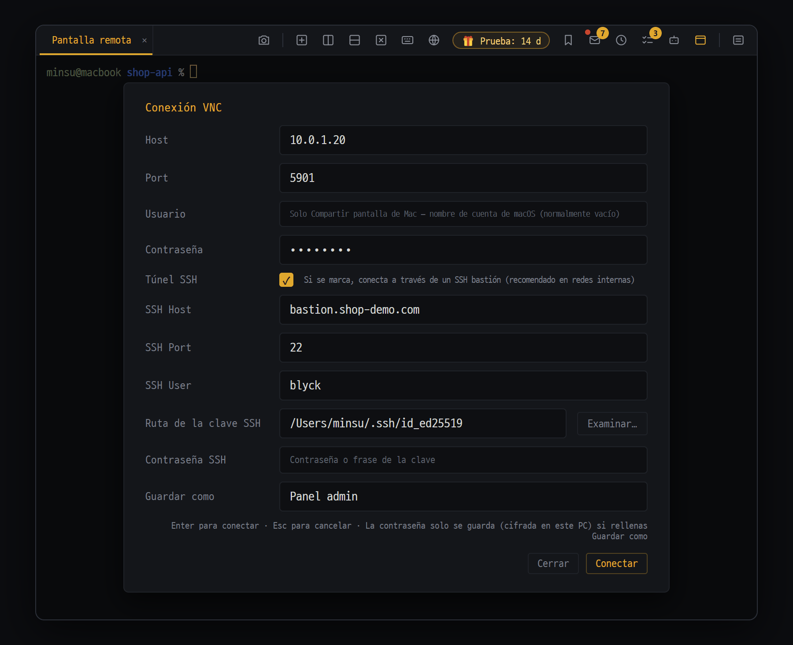Close the Pantalla remota tab
Image resolution: width=793 pixels, height=645 pixels.
(x=145, y=41)
